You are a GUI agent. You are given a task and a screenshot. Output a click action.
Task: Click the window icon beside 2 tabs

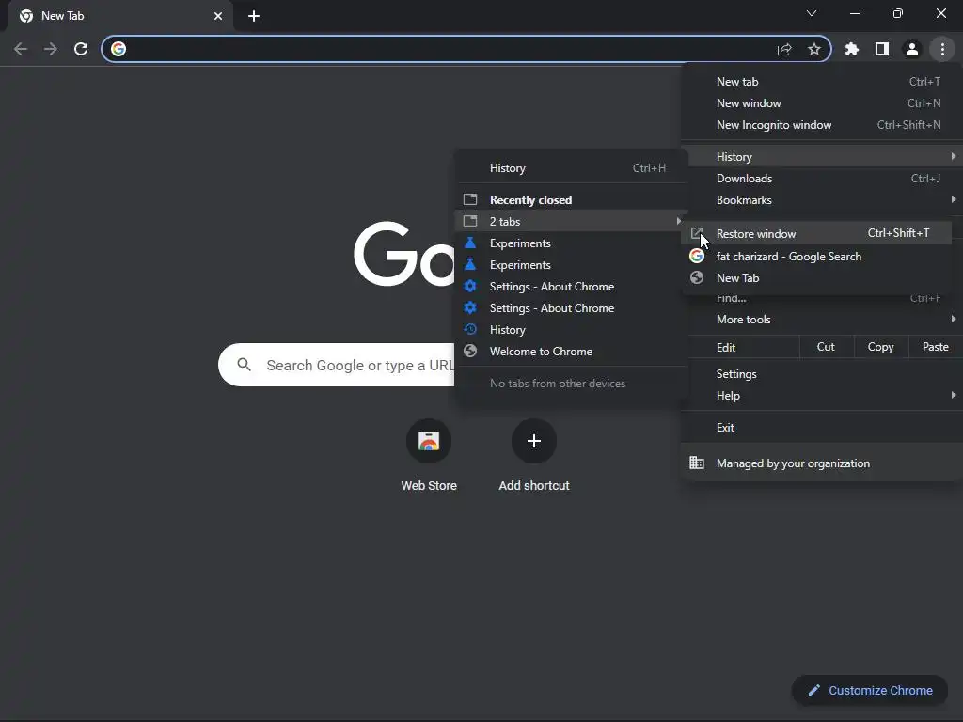(x=470, y=221)
